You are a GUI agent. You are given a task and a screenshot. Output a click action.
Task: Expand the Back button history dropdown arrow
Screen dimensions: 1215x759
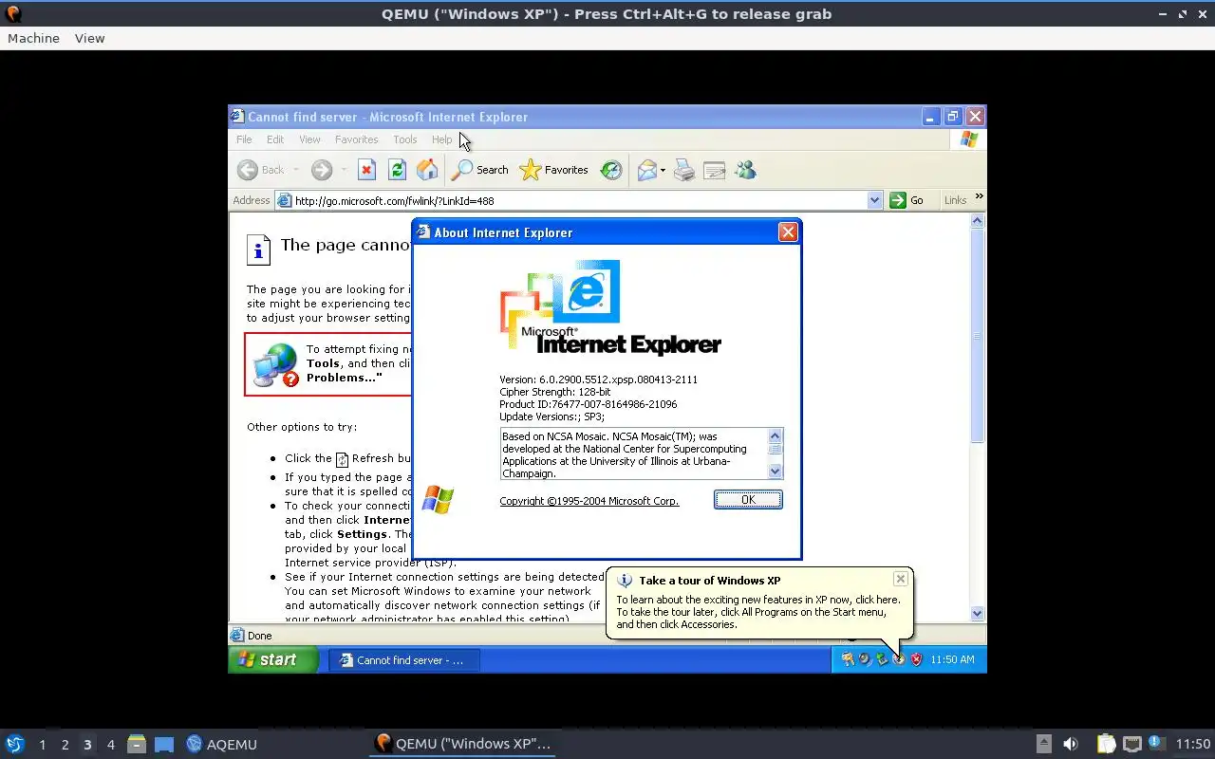pyautogui.click(x=296, y=170)
